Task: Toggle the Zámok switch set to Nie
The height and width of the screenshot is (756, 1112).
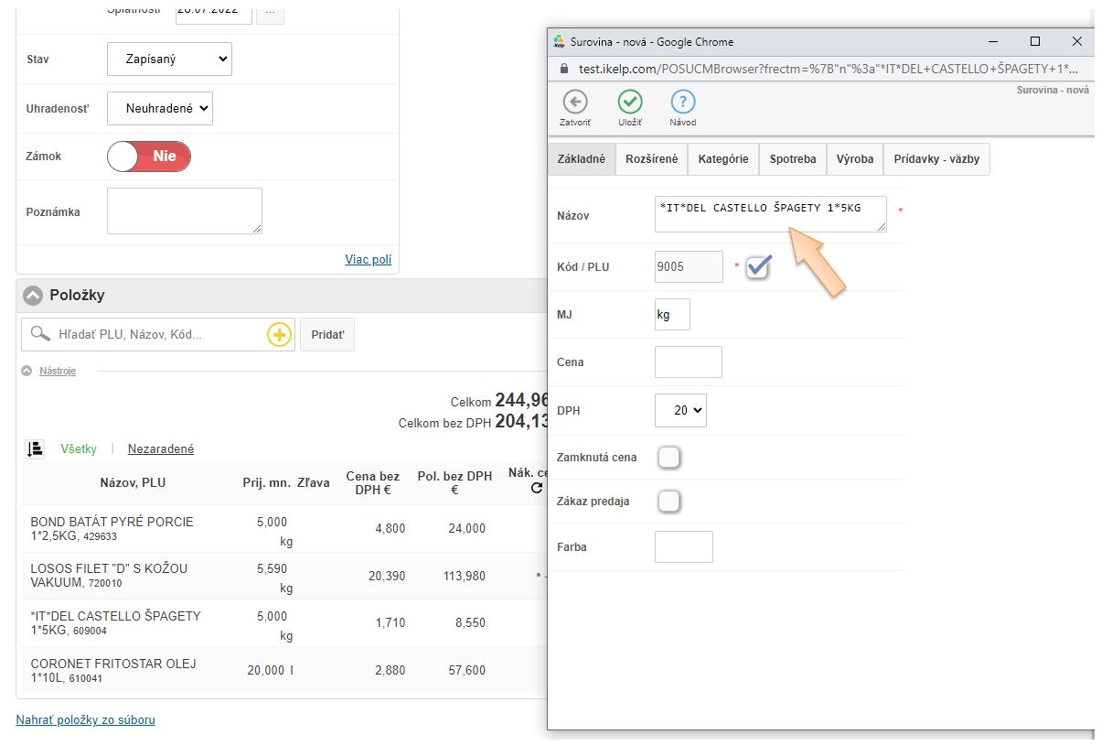Action: (149, 157)
